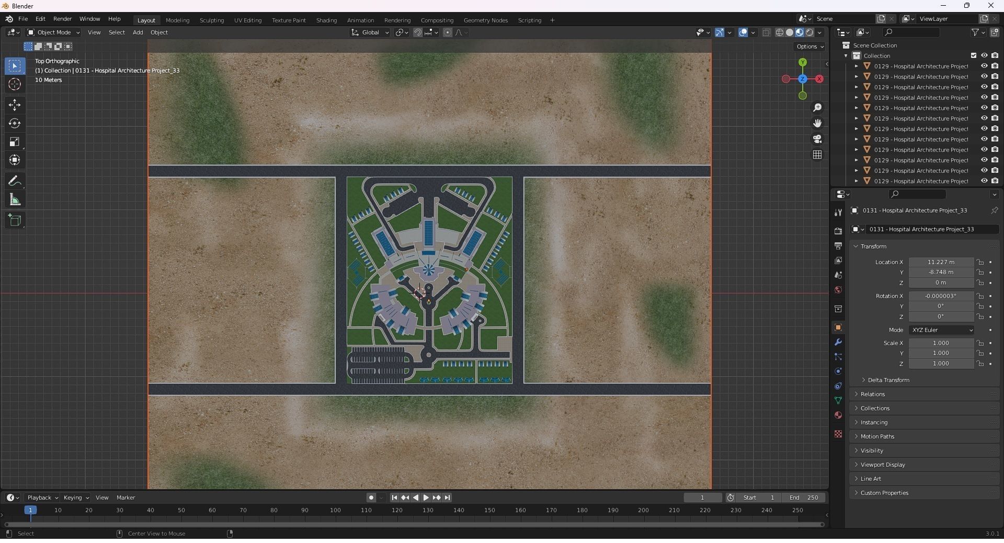Switch to the Shading workspace tab
Image resolution: width=1004 pixels, height=543 pixels.
(326, 20)
